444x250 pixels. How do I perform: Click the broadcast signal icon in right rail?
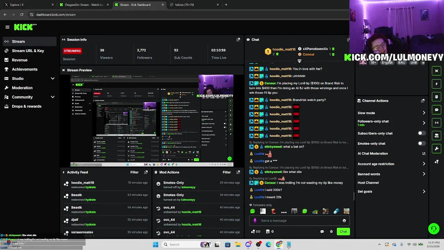coord(437,123)
